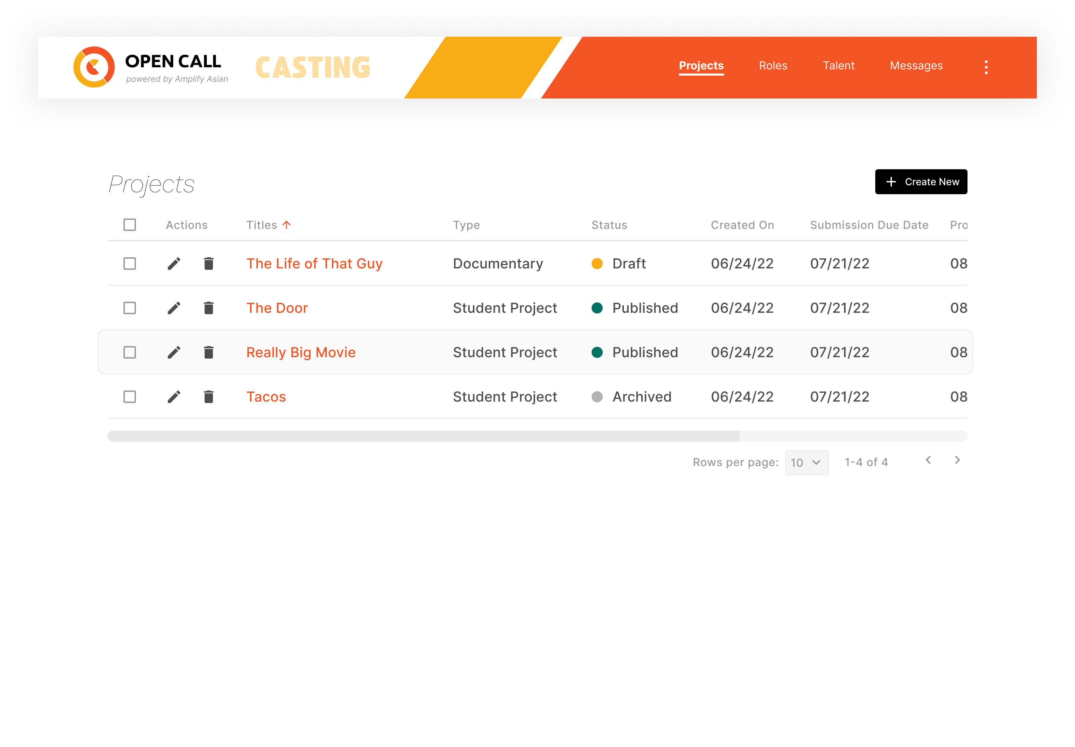
Task: Tick the select-all checkbox in table header
Action: [130, 225]
